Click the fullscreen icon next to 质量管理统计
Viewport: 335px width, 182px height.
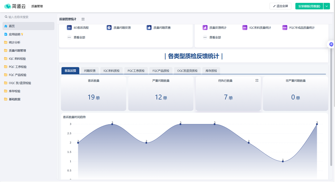[x=83, y=19]
